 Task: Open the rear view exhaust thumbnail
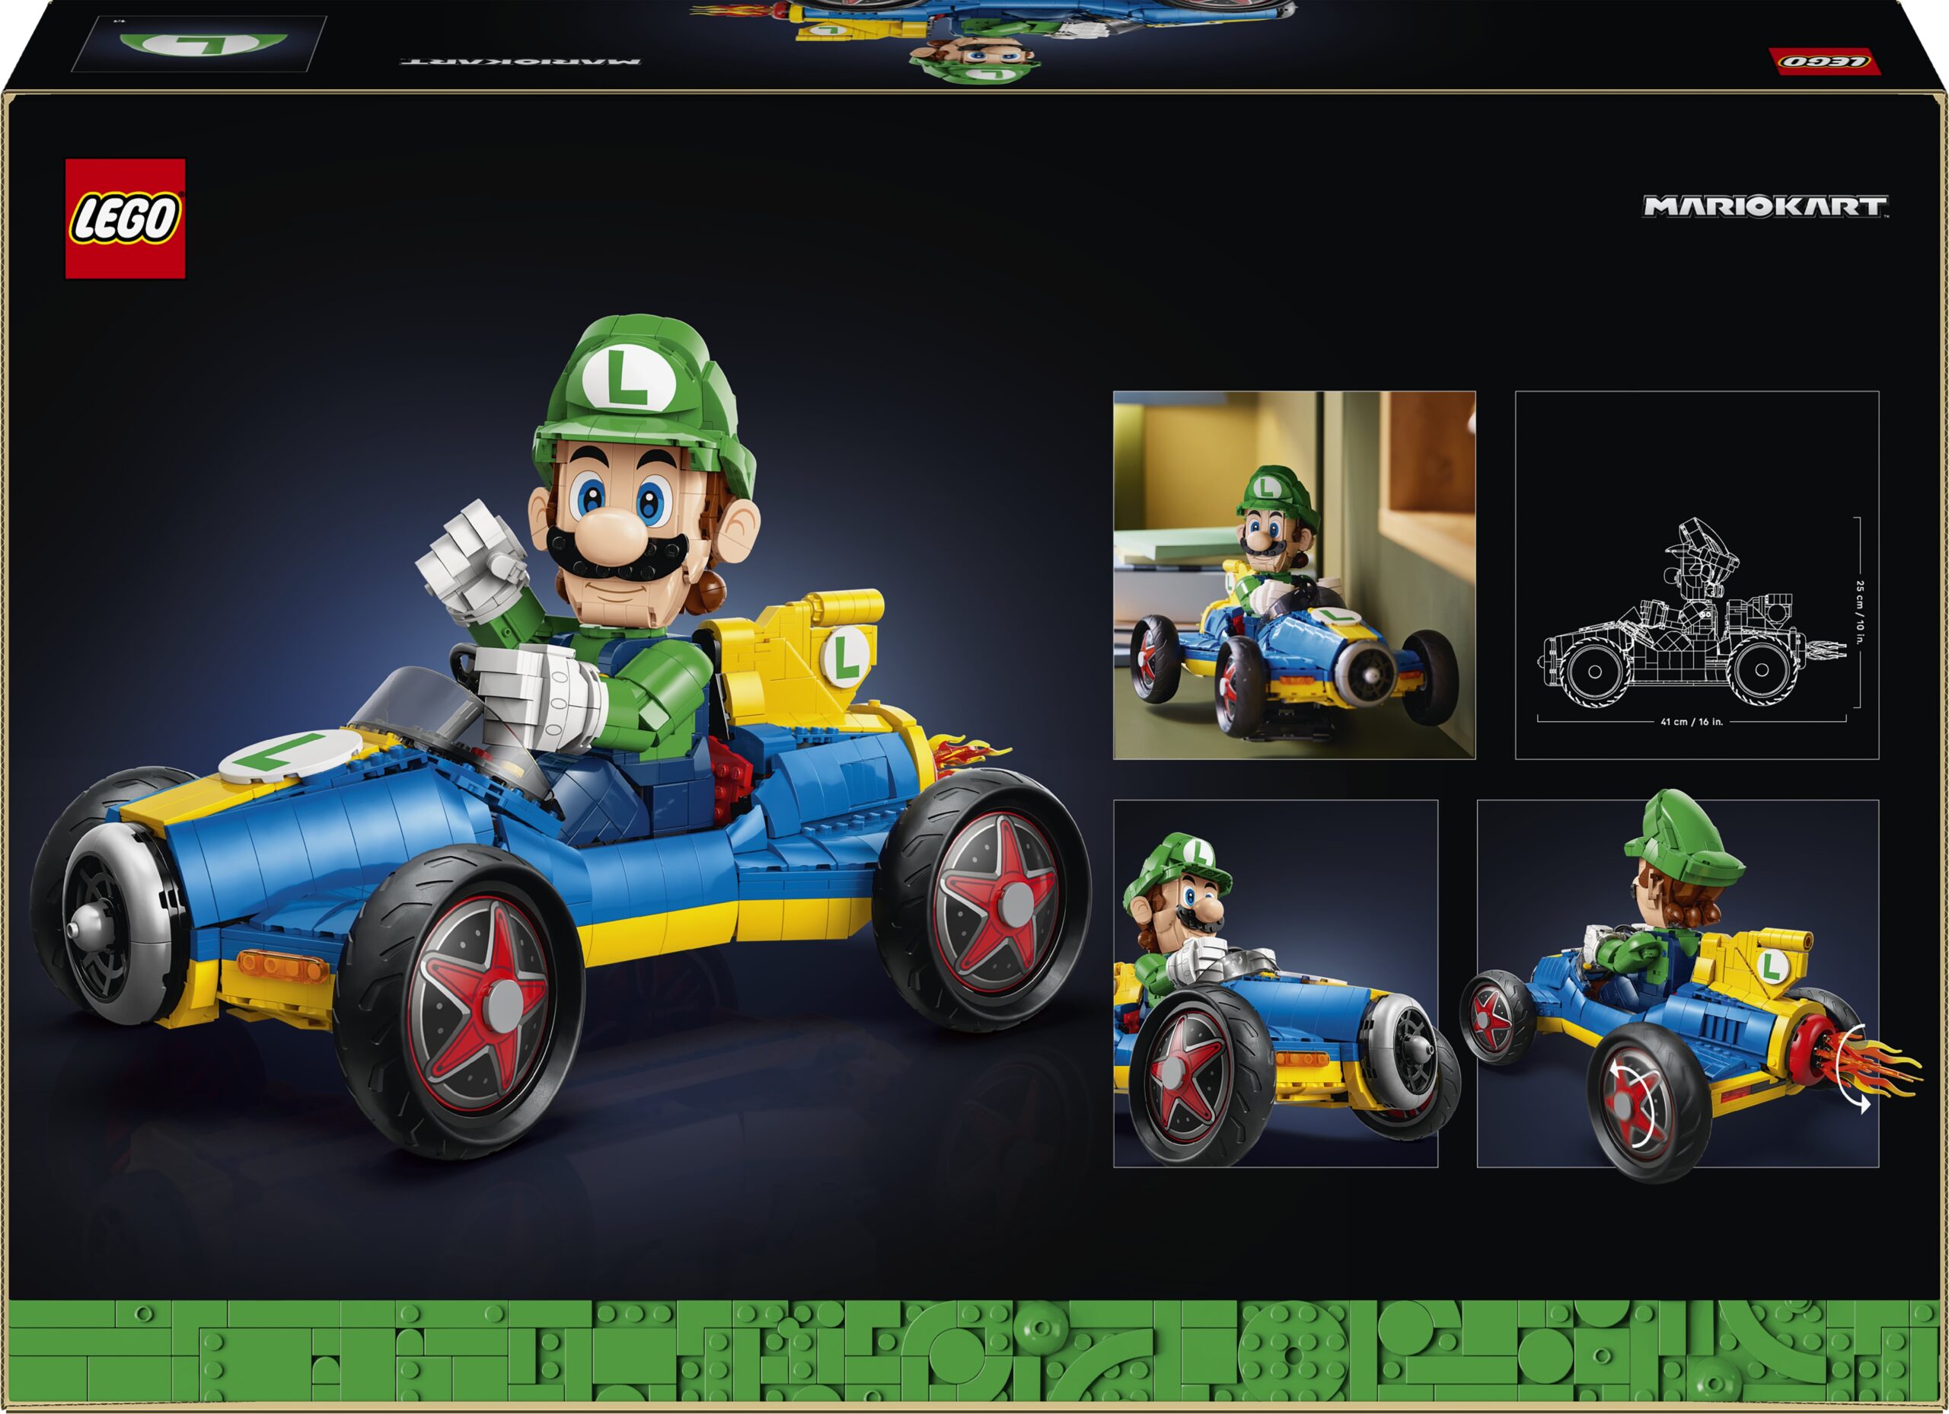[1677, 983]
